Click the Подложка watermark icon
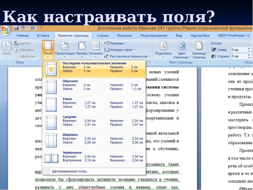 pos(163,49)
